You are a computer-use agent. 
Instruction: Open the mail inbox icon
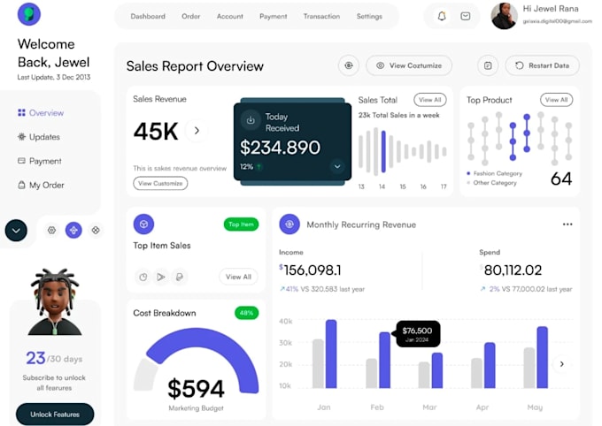point(466,16)
